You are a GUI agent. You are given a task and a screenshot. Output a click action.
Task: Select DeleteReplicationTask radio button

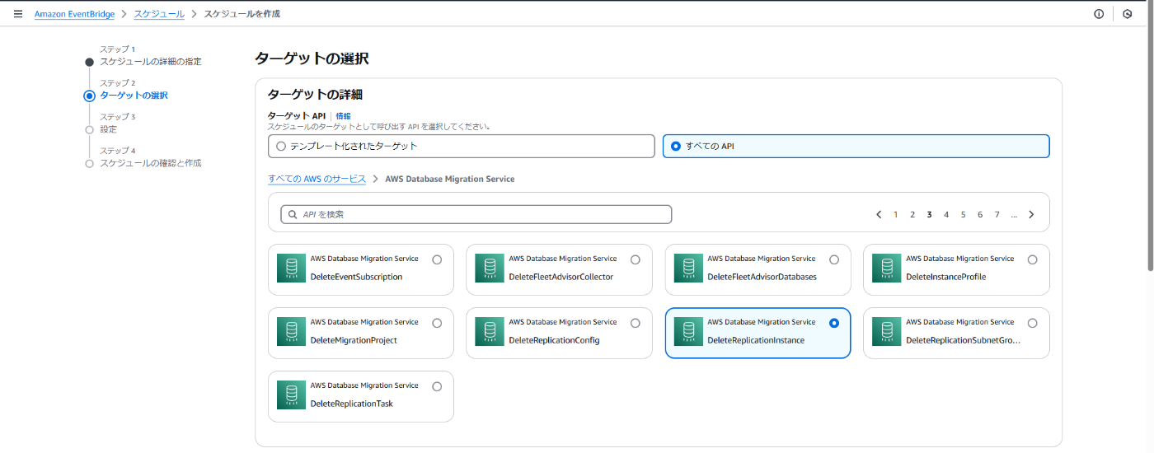[x=437, y=386]
